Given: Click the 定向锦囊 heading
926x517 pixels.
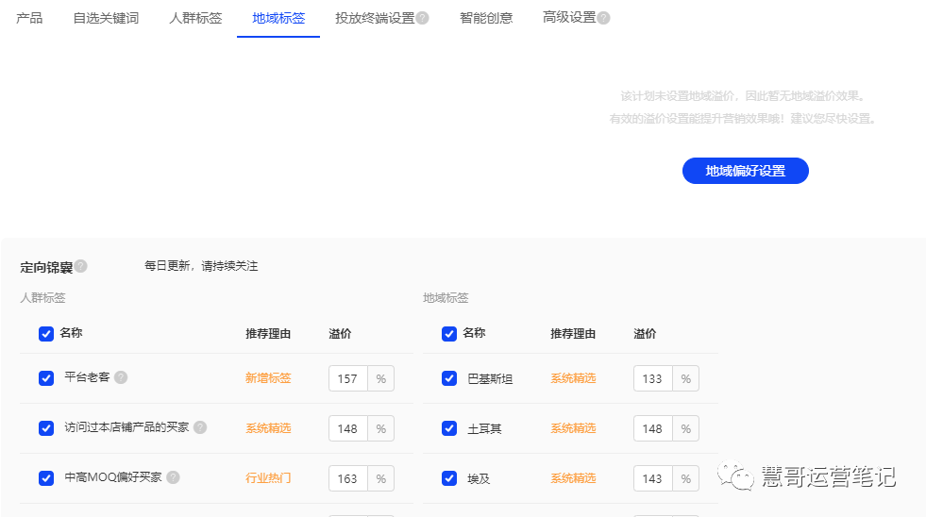Looking at the screenshot, I should 46,267.
